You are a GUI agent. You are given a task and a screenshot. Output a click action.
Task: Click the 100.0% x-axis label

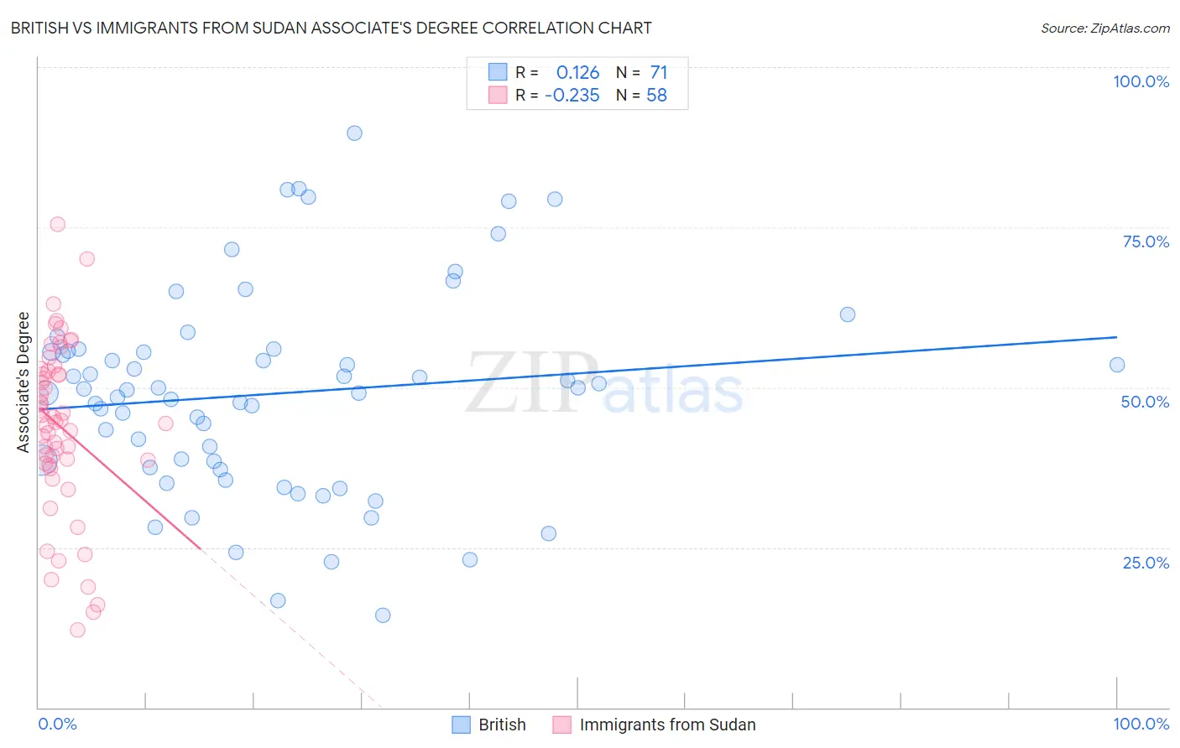coord(1141,724)
